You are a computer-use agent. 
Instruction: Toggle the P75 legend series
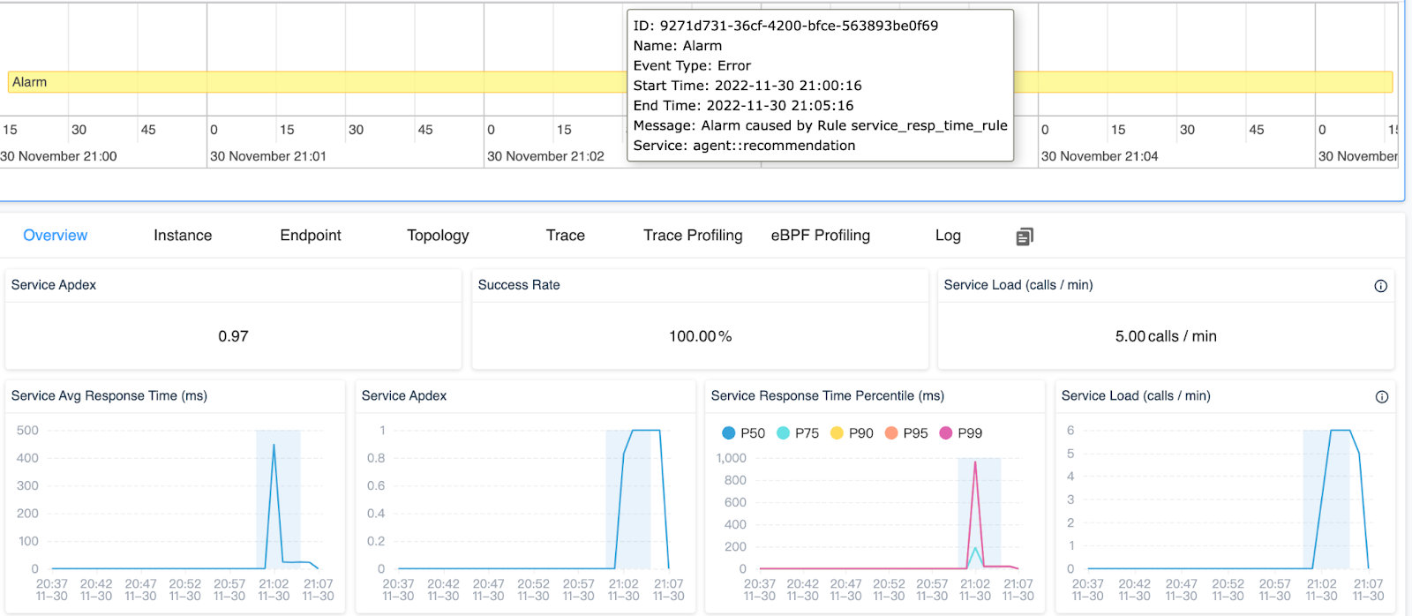pyautogui.click(x=797, y=433)
